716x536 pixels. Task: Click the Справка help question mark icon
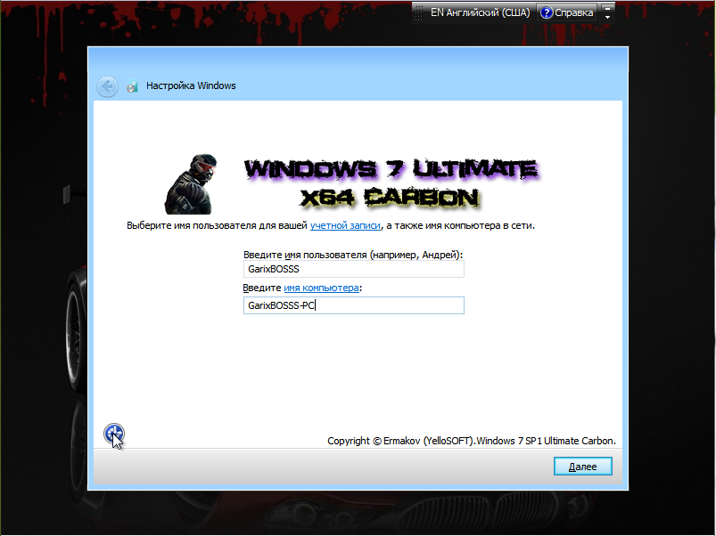546,12
